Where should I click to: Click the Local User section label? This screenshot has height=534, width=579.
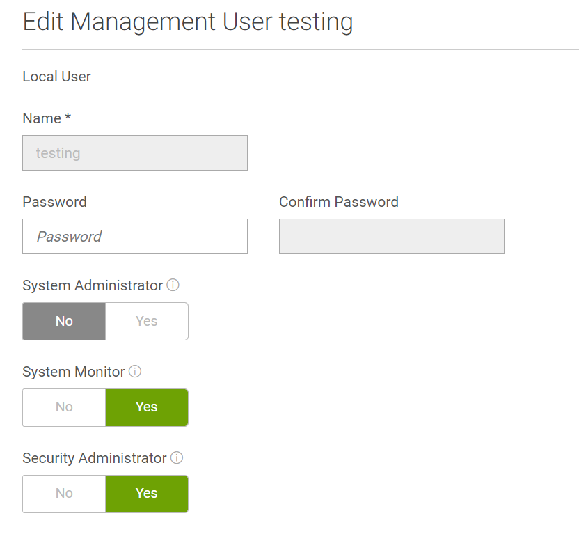click(x=56, y=77)
